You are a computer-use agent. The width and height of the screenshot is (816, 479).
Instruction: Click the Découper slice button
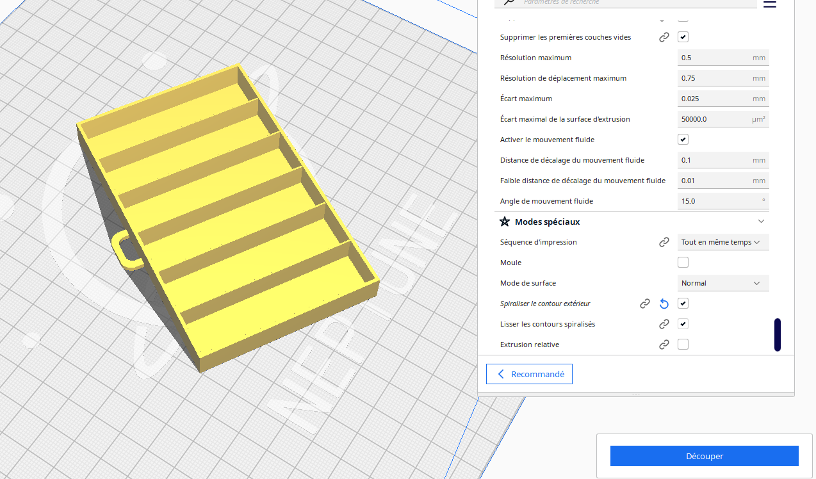click(704, 456)
